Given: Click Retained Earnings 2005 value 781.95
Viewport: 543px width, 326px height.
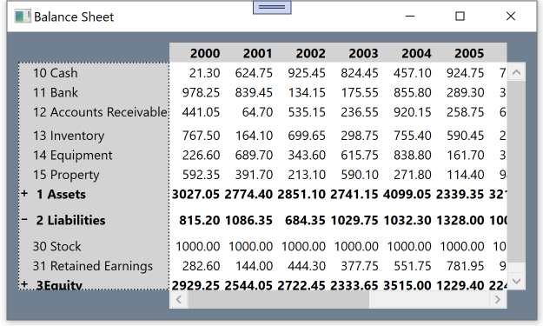Looking at the screenshot, I should (x=466, y=266).
